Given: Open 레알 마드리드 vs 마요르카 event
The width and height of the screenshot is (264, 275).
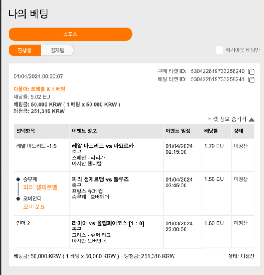Looking at the screenshot, I should [x=103, y=146].
